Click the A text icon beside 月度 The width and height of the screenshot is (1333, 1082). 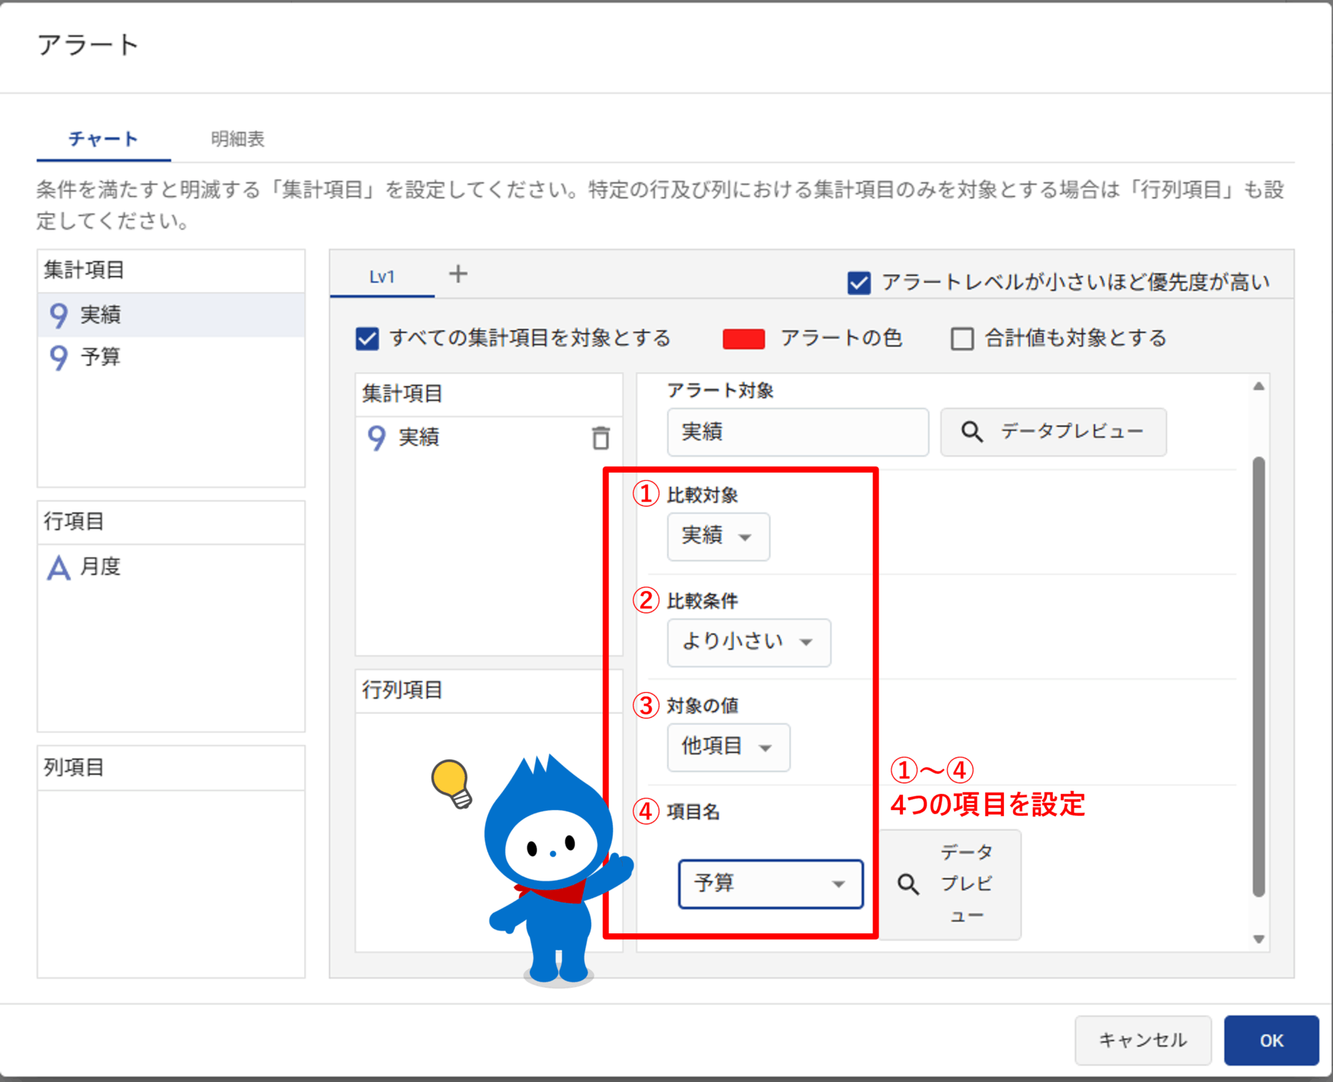coord(59,568)
